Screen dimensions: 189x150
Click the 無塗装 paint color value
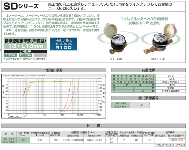(171, 88)
